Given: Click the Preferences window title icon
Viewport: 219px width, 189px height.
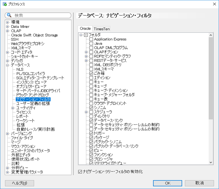Looking at the screenshot, I should point(5,4).
